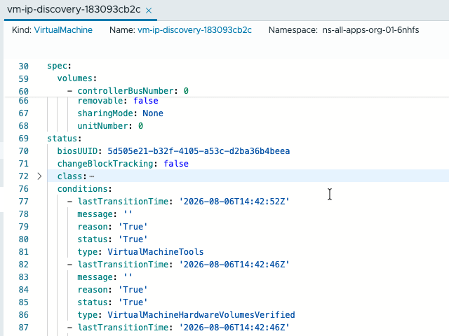Click status: 'True' on line 80
Screen dimensions: 449x336
[x=112, y=239]
